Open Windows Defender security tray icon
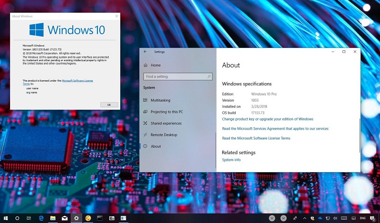Screen dimensions: 380x223 [313, 218]
